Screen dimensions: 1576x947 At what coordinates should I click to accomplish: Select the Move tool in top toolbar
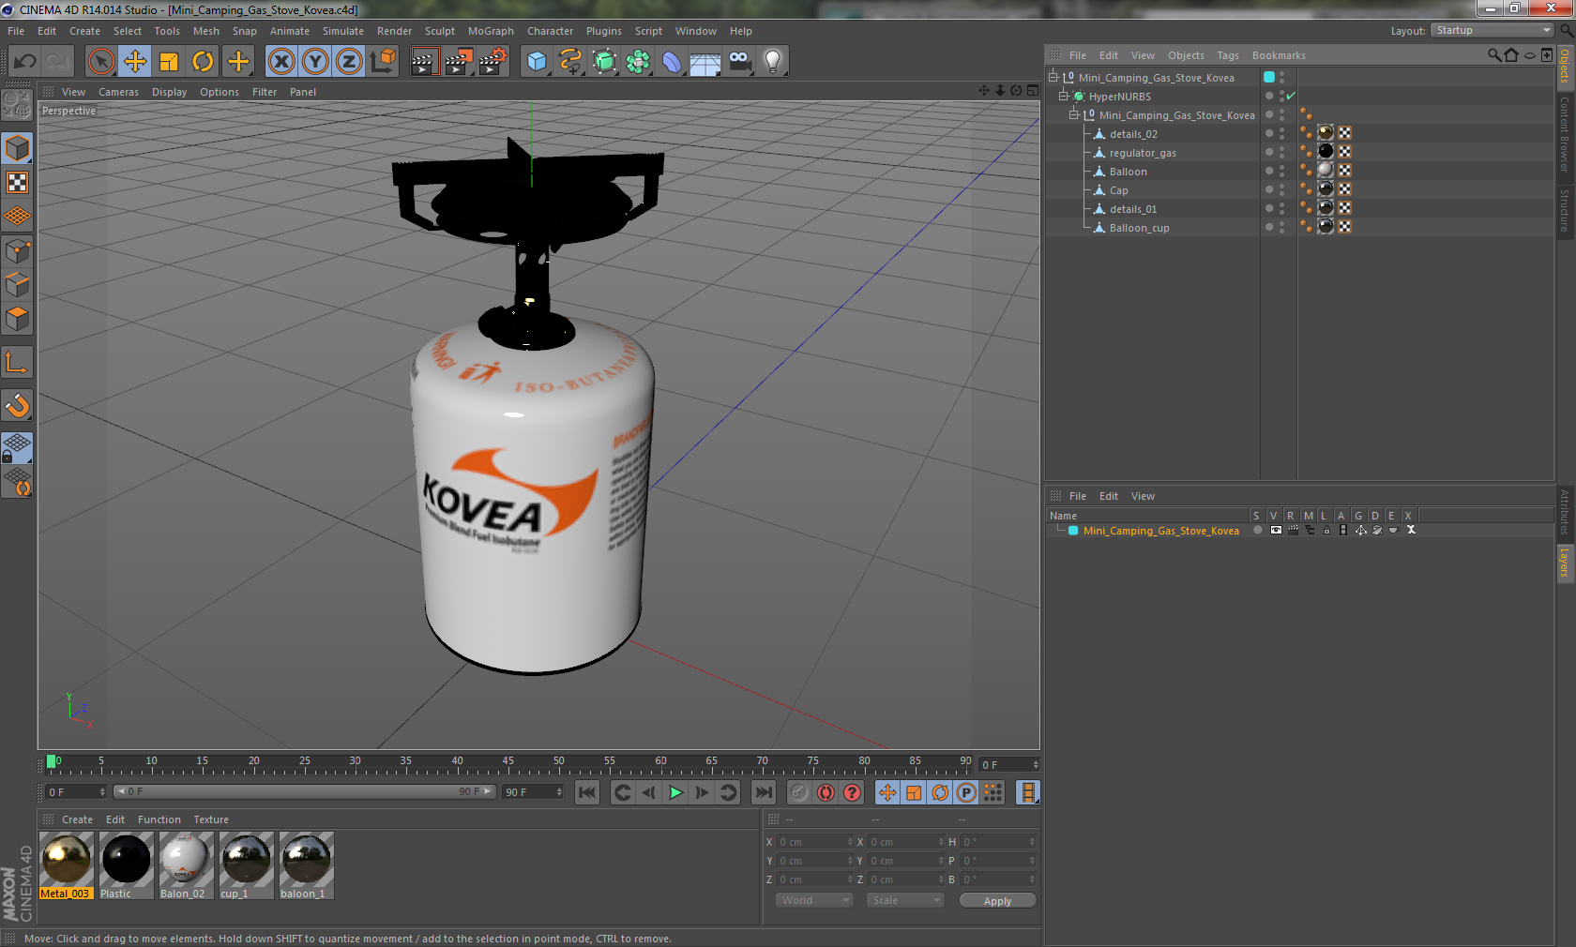point(135,62)
